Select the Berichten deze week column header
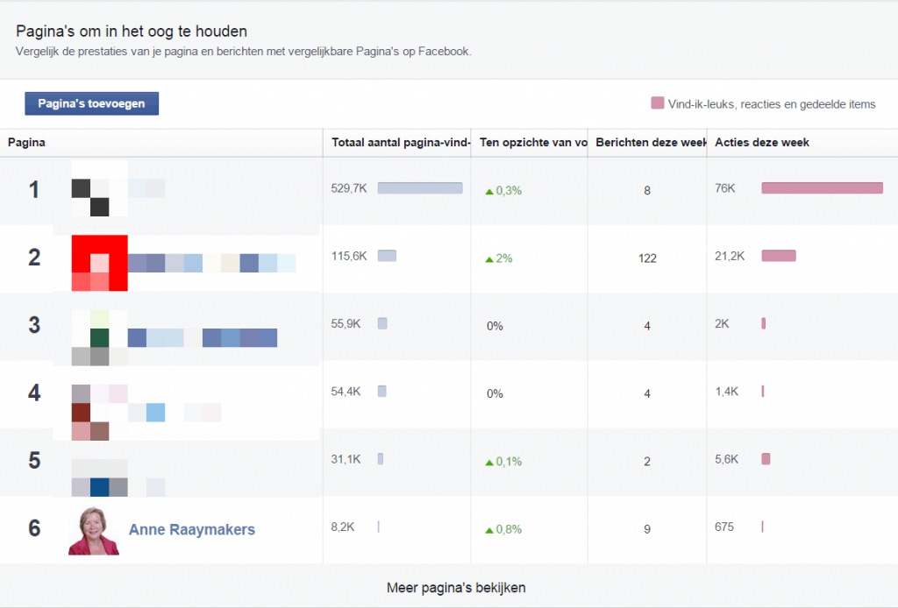Viewport: 898px width, 608px height. click(x=650, y=142)
